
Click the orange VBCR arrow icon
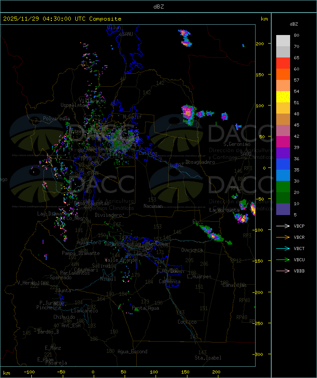[x=283, y=237]
